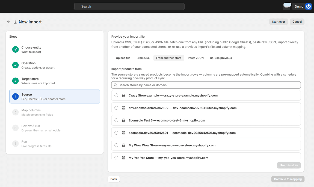The image size is (314, 187).
Task: Open the Demo account menu
Action: [x=302, y=6]
